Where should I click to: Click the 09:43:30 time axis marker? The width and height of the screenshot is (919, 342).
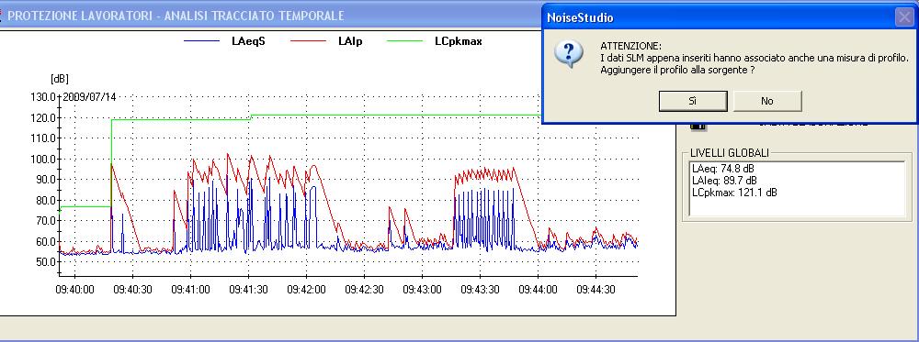tap(480, 290)
